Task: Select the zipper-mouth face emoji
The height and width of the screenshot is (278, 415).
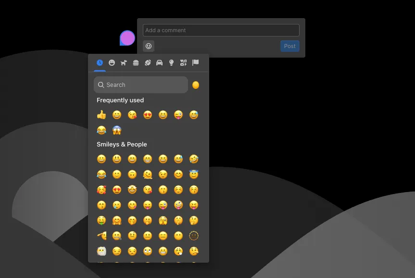Action: tap(117, 235)
